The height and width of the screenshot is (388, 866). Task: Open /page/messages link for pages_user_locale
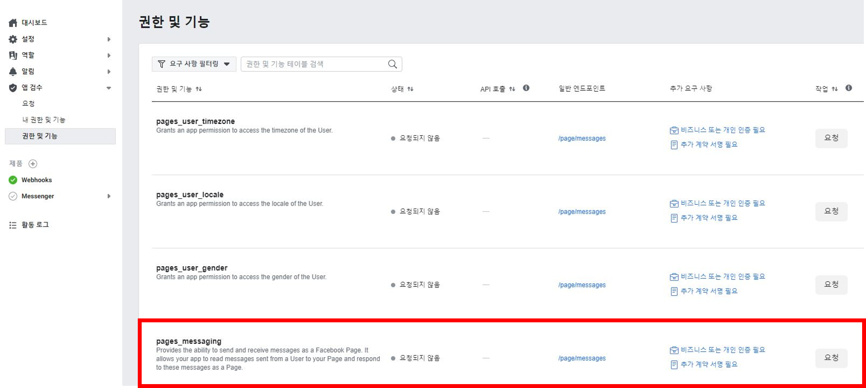click(x=582, y=212)
